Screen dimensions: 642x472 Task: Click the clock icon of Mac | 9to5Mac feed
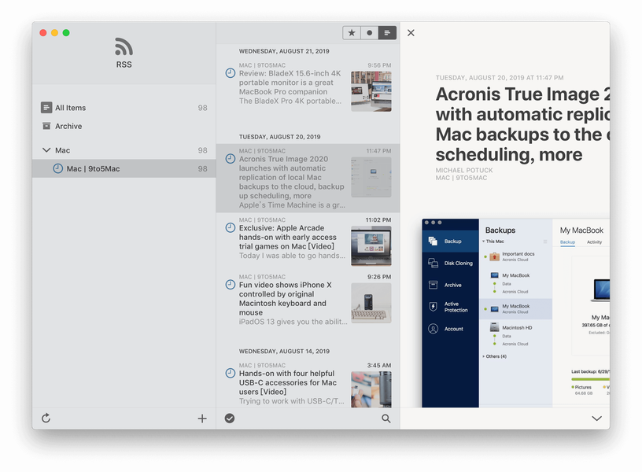point(57,168)
